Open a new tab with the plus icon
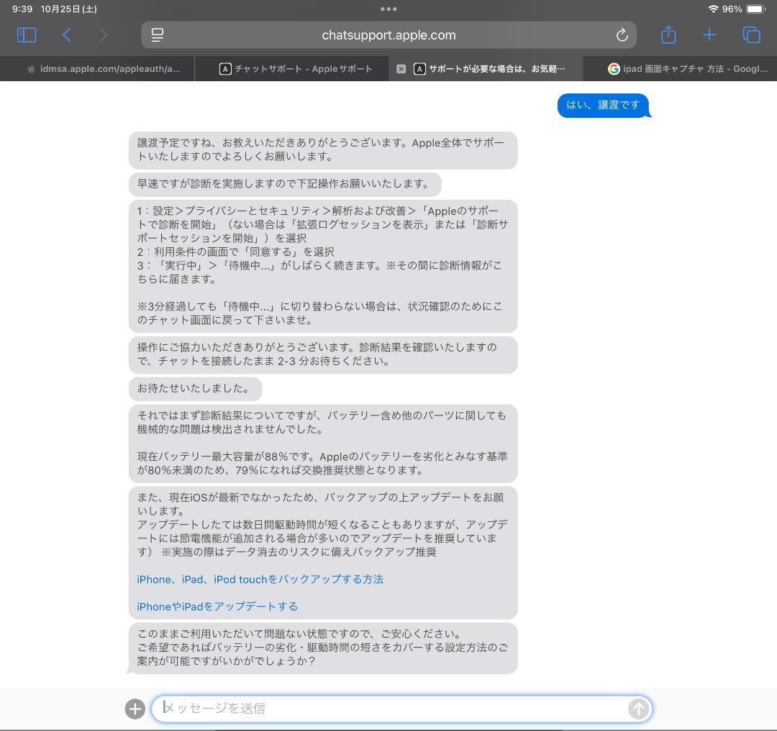The height and width of the screenshot is (731, 777). [x=709, y=35]
